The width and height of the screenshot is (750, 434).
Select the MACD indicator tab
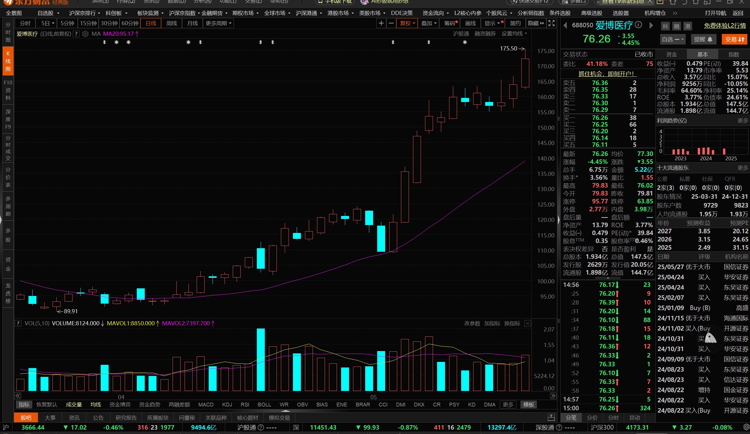[206, 405]
